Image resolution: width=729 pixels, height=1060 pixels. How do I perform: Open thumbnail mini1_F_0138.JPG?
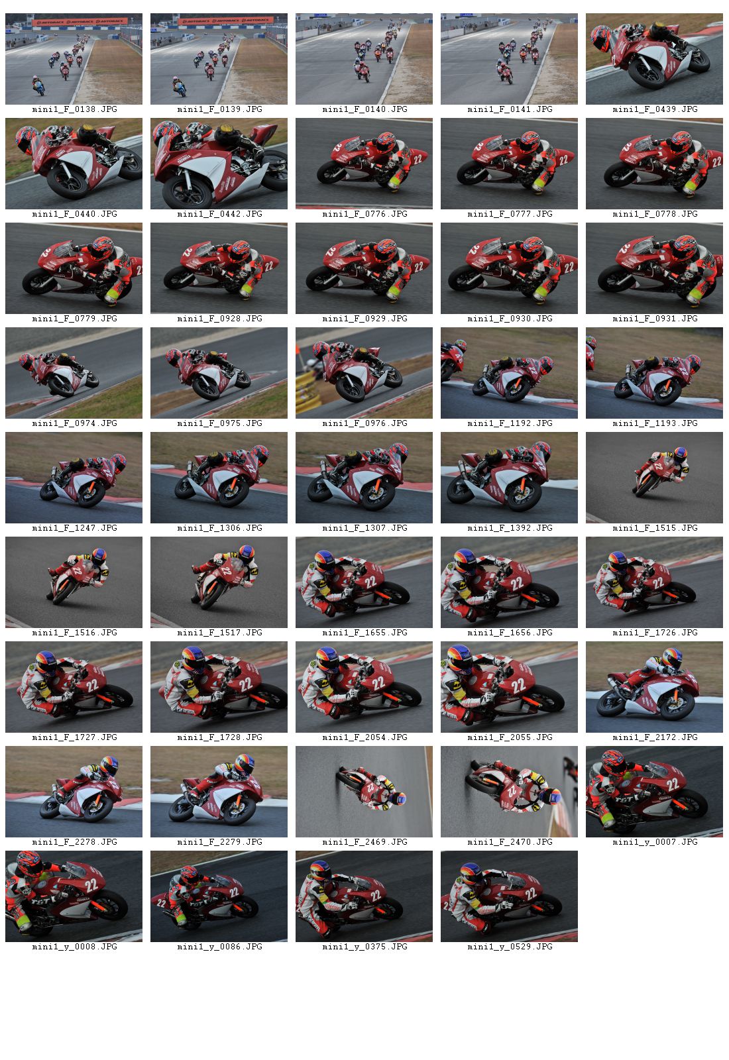tap(74, 59)
